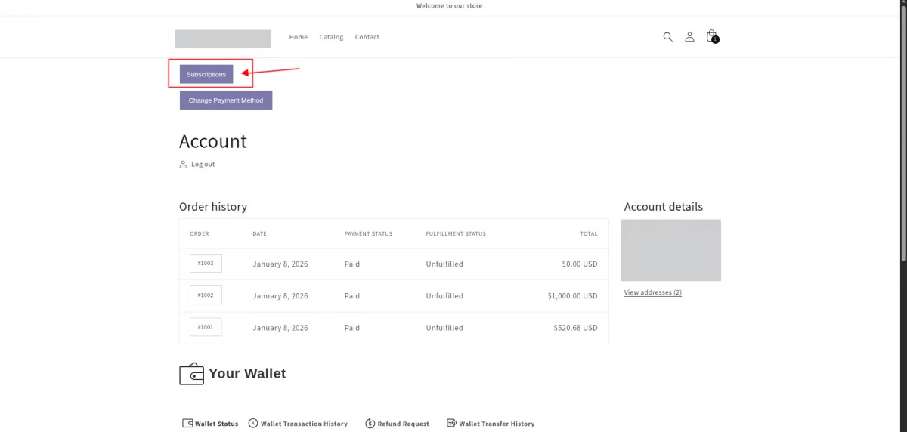Open the Contact menu item
Viewport: 907px width, 432px height.
367,37
